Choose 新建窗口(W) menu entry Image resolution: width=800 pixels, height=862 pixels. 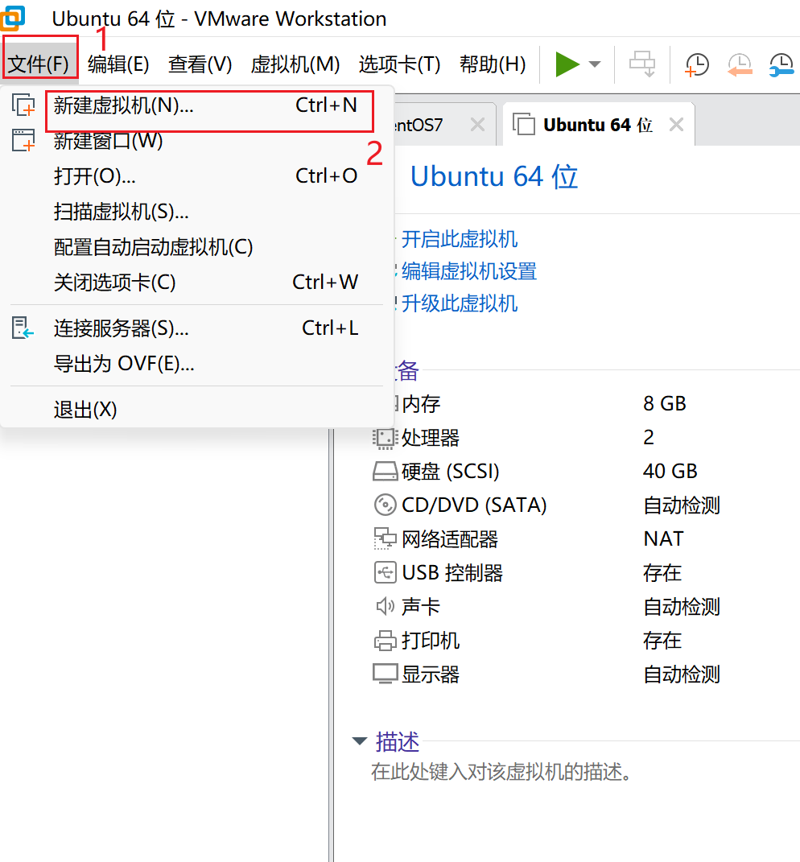coord(197,141)
